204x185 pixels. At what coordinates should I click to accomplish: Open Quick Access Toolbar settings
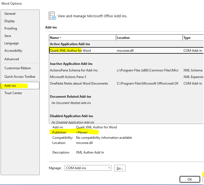click(x=20, y=77)
